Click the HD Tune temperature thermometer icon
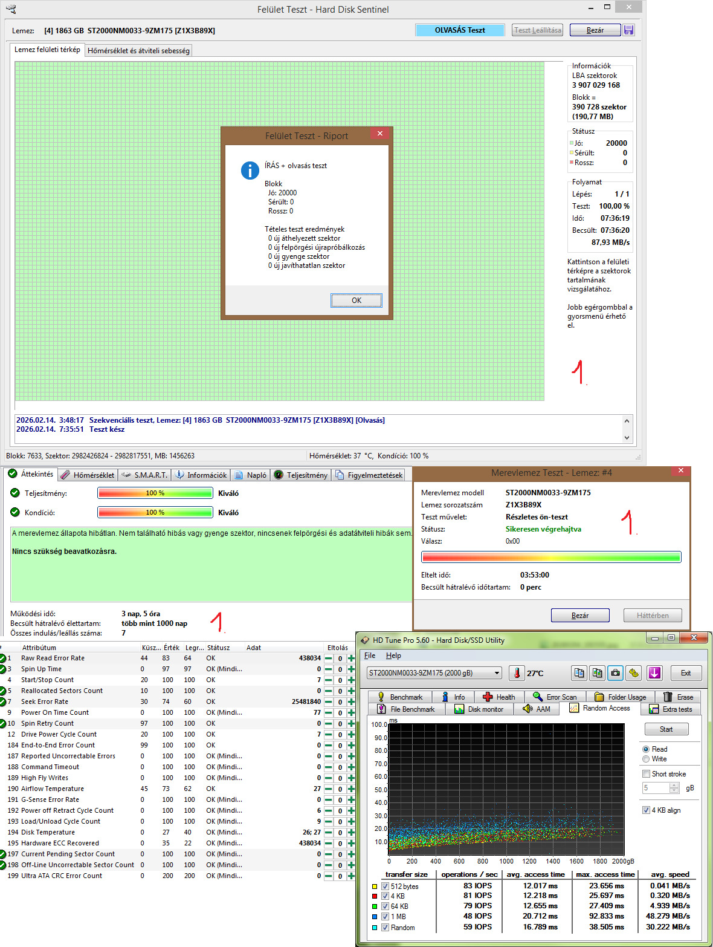 [x=517, y=672]
